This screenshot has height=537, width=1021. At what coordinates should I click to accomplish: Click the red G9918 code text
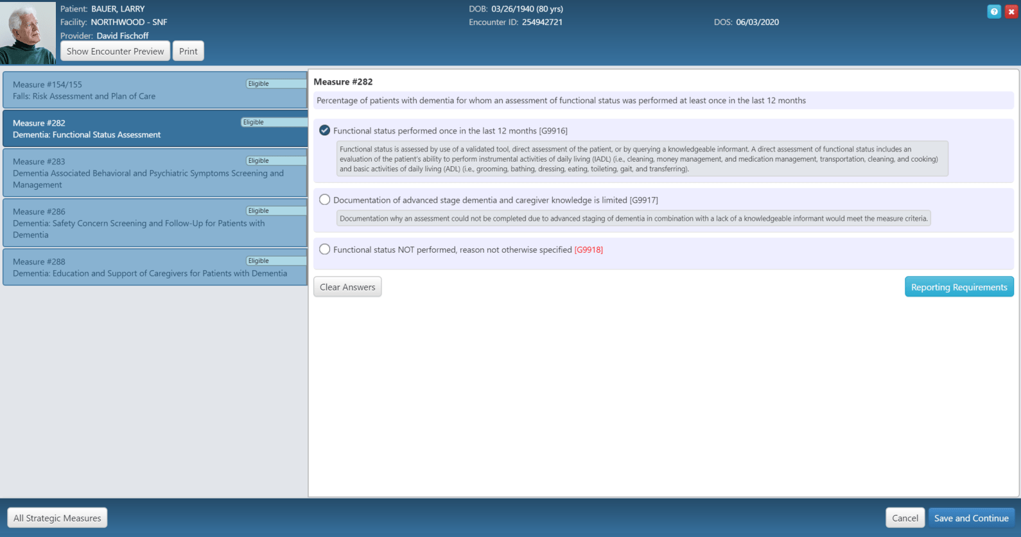[x=589, y=250]
